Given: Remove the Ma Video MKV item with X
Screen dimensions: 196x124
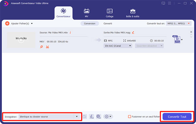Looking at the screenshot, I should pos(191,32).
